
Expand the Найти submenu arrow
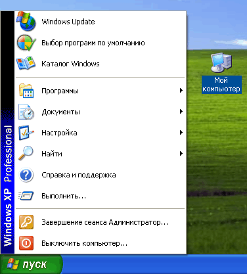click(x=181, y=153)
